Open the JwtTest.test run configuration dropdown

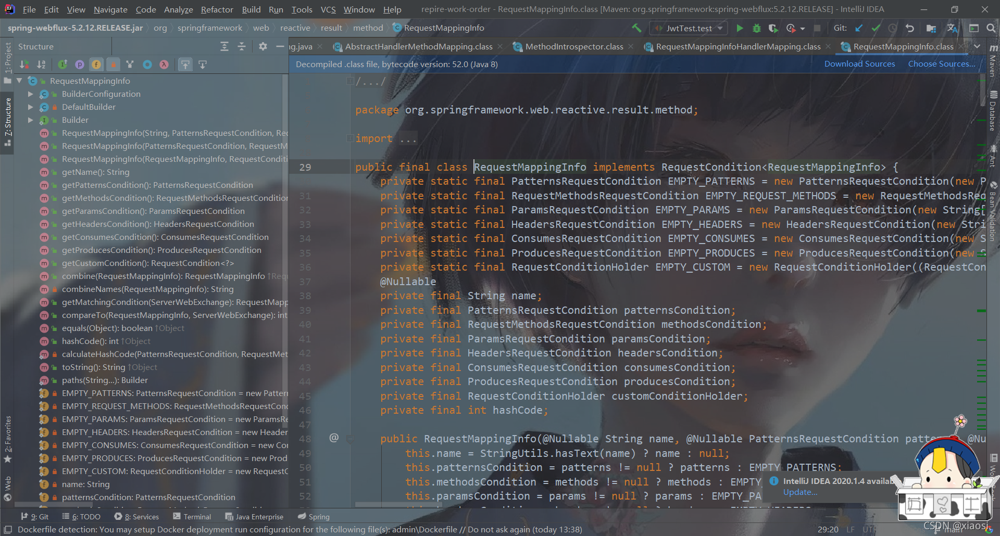pos(690,28)
